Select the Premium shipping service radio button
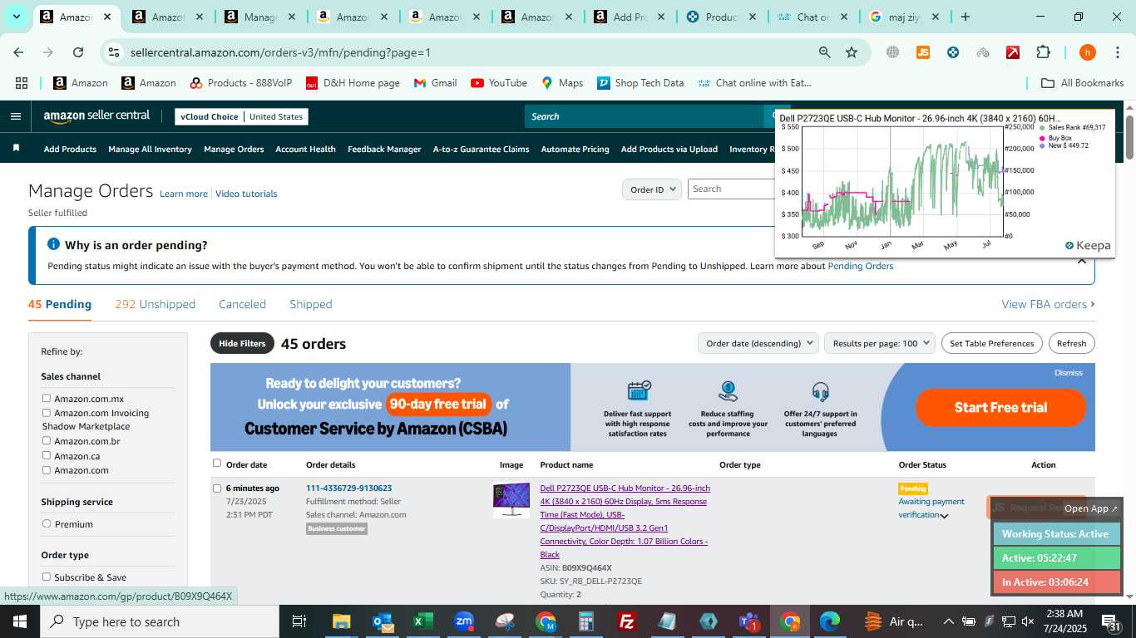The image size is (1136, 638). pyautogui.click(x=47, y=524)
